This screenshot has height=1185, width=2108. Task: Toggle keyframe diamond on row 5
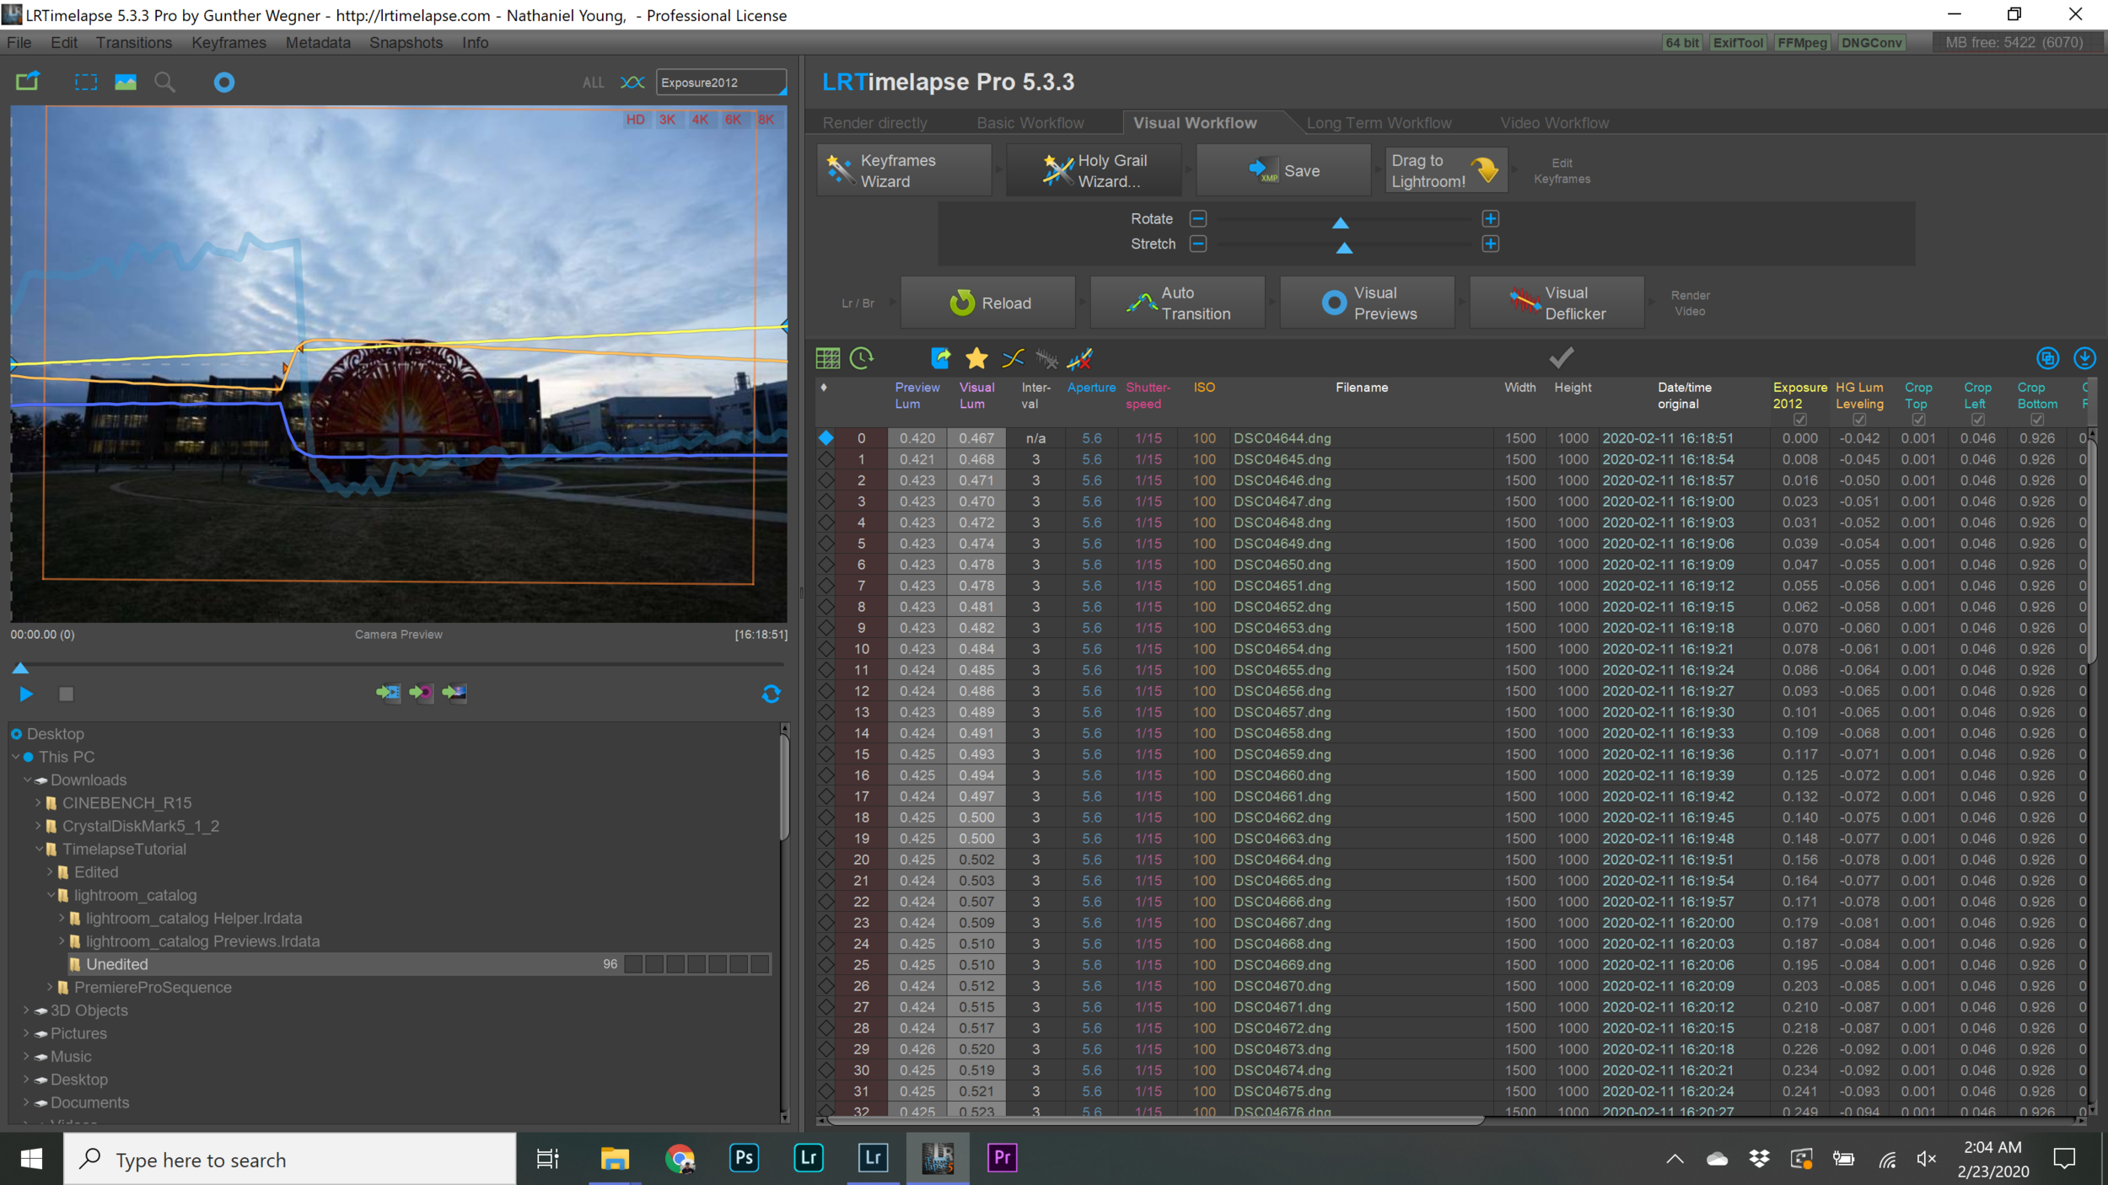coord(825,543)
